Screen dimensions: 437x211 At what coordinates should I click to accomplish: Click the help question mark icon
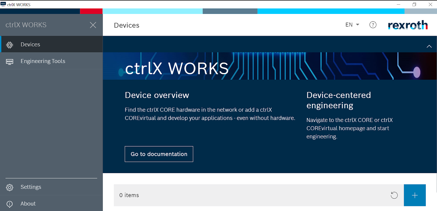[373, 25]
